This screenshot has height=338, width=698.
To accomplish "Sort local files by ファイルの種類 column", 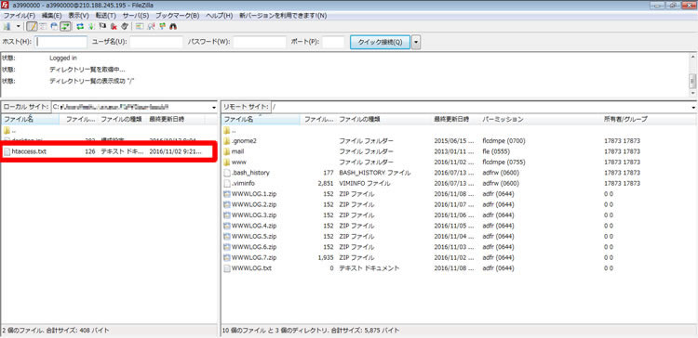I will click(x=122, y=120).
